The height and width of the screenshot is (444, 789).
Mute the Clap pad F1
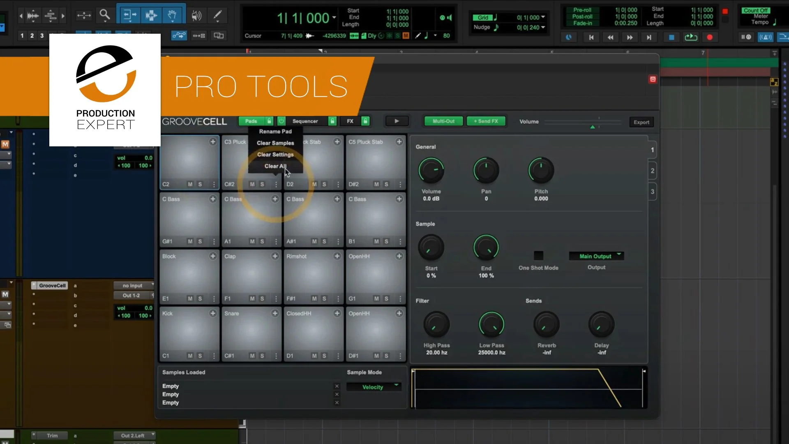pos(252,298)
